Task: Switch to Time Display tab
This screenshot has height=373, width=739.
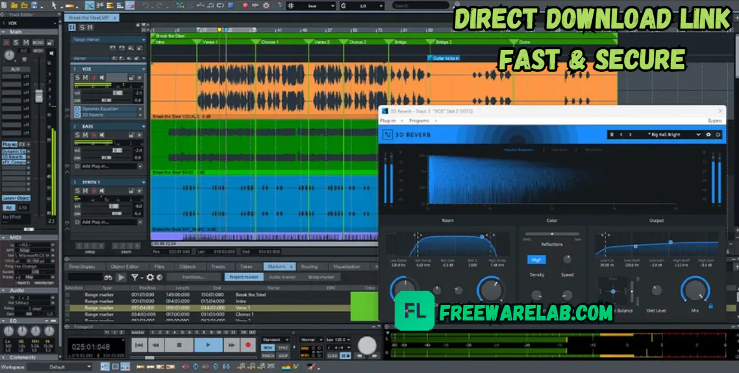Action: tap(82, 267)
